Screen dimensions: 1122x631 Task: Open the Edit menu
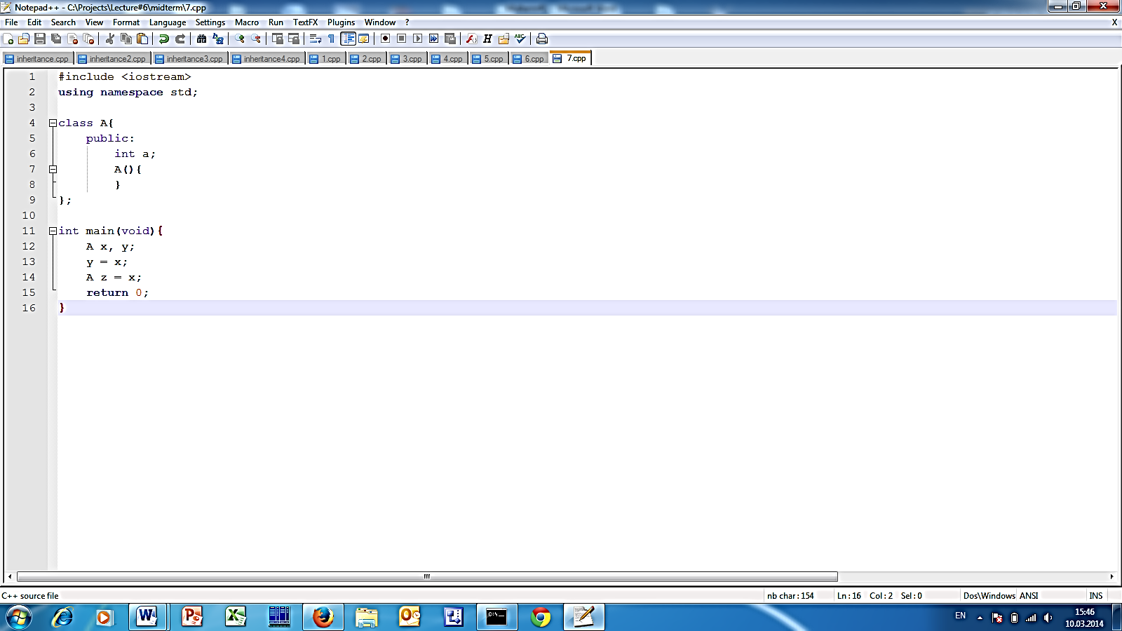pos(34,22)
